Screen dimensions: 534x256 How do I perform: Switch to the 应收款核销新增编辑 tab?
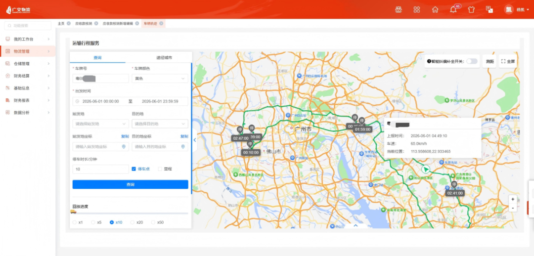tap(118, 24)
